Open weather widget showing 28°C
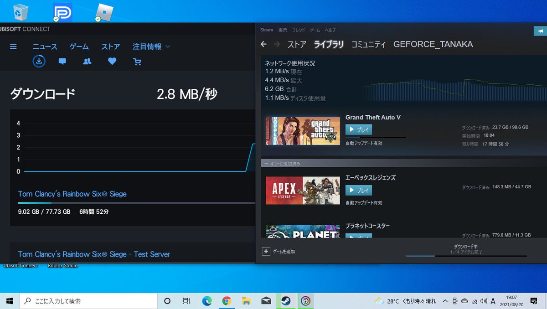547x309 pixels. (405, 301)
